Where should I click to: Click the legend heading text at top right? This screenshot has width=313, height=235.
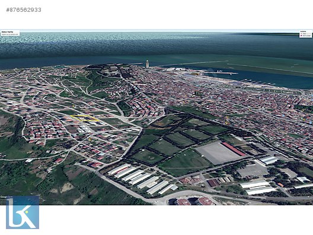[x=303, y=31]
